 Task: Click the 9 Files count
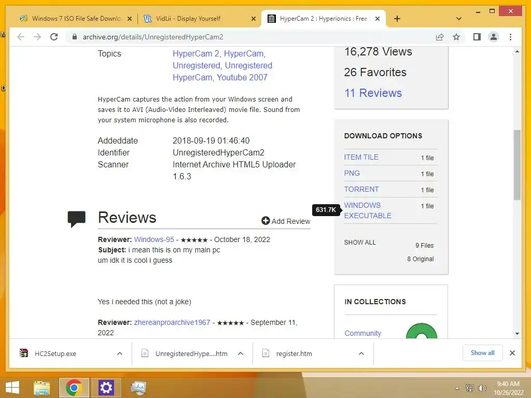pyautogui.click(x=424, y=245)
